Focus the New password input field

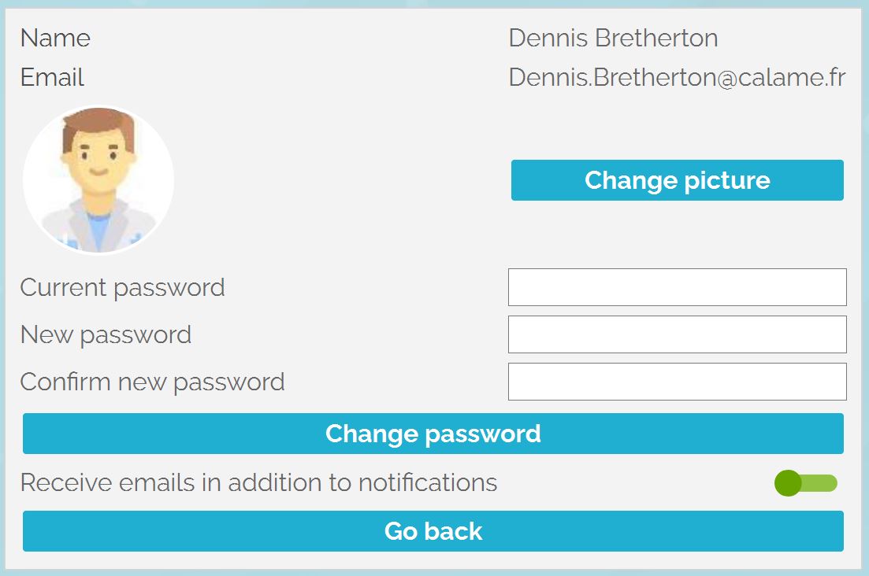(x=678, y=334)
